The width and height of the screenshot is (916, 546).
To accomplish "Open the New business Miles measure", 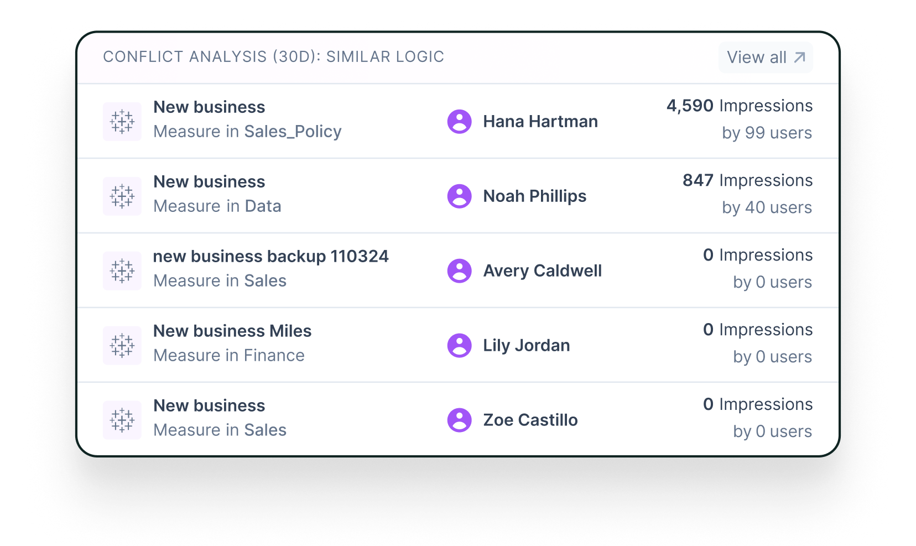I will pos(232,331).
